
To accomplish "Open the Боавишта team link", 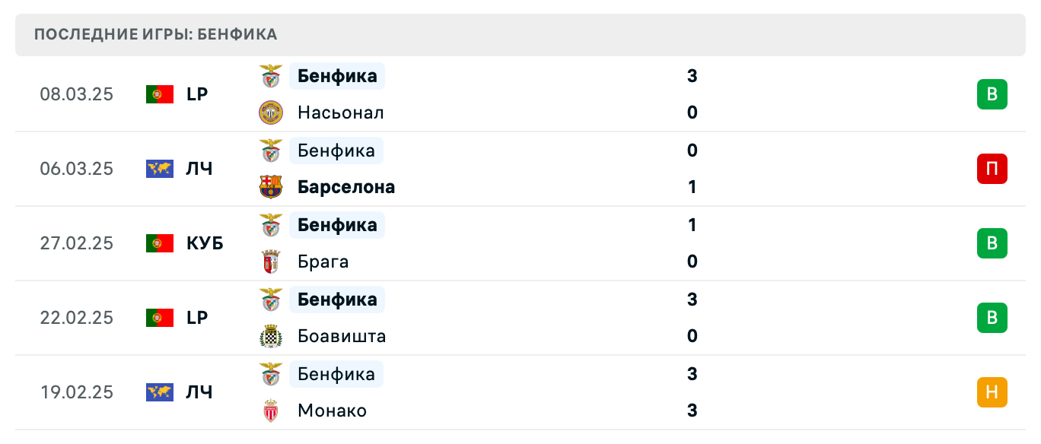I will [x=342, y=336].
